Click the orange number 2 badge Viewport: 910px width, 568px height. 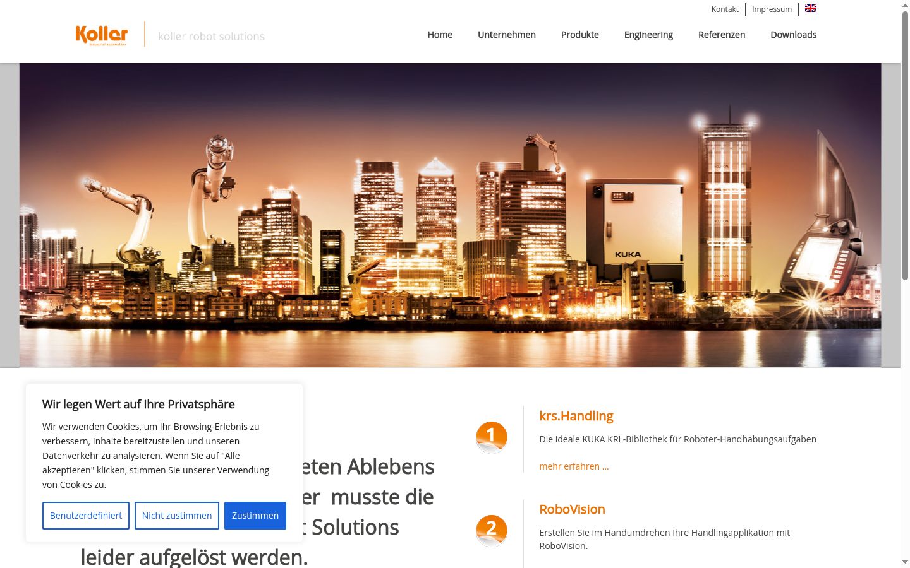tap(492, 531)
